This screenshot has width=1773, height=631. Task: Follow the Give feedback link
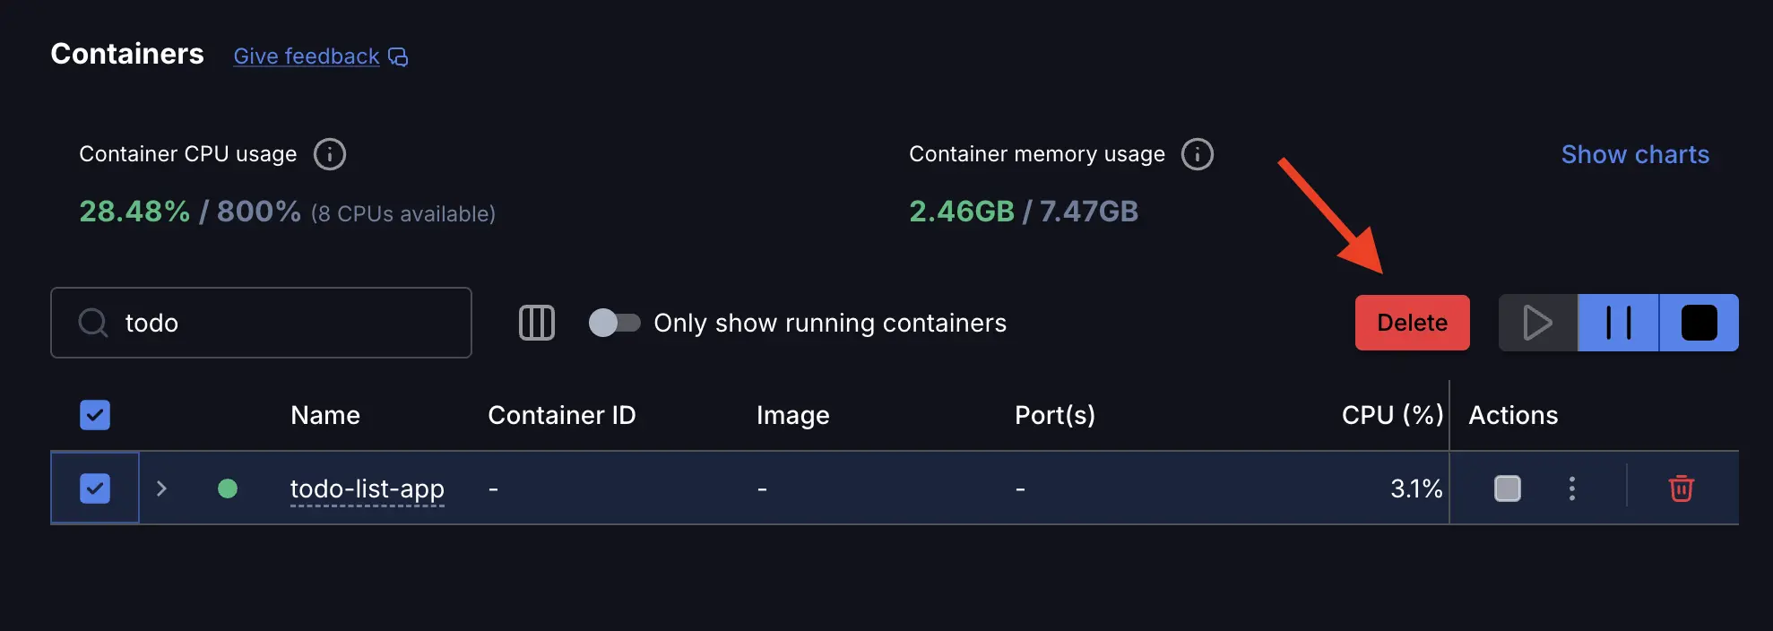(x=306, y=56)
